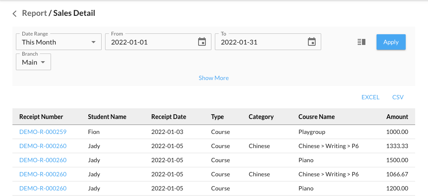Image resolution: width=428 pixels, height=196 pixels.
Task: Expand the Date Range dropdown
Action: [58, 42]
